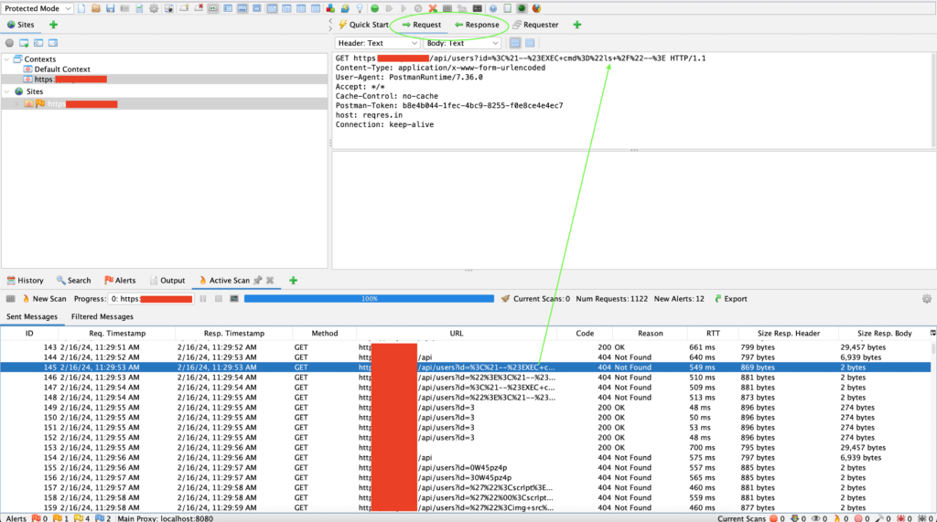Click the green plus after Requester tab
937x522 pixels.
pyautogui.click(x=576, y=25)
